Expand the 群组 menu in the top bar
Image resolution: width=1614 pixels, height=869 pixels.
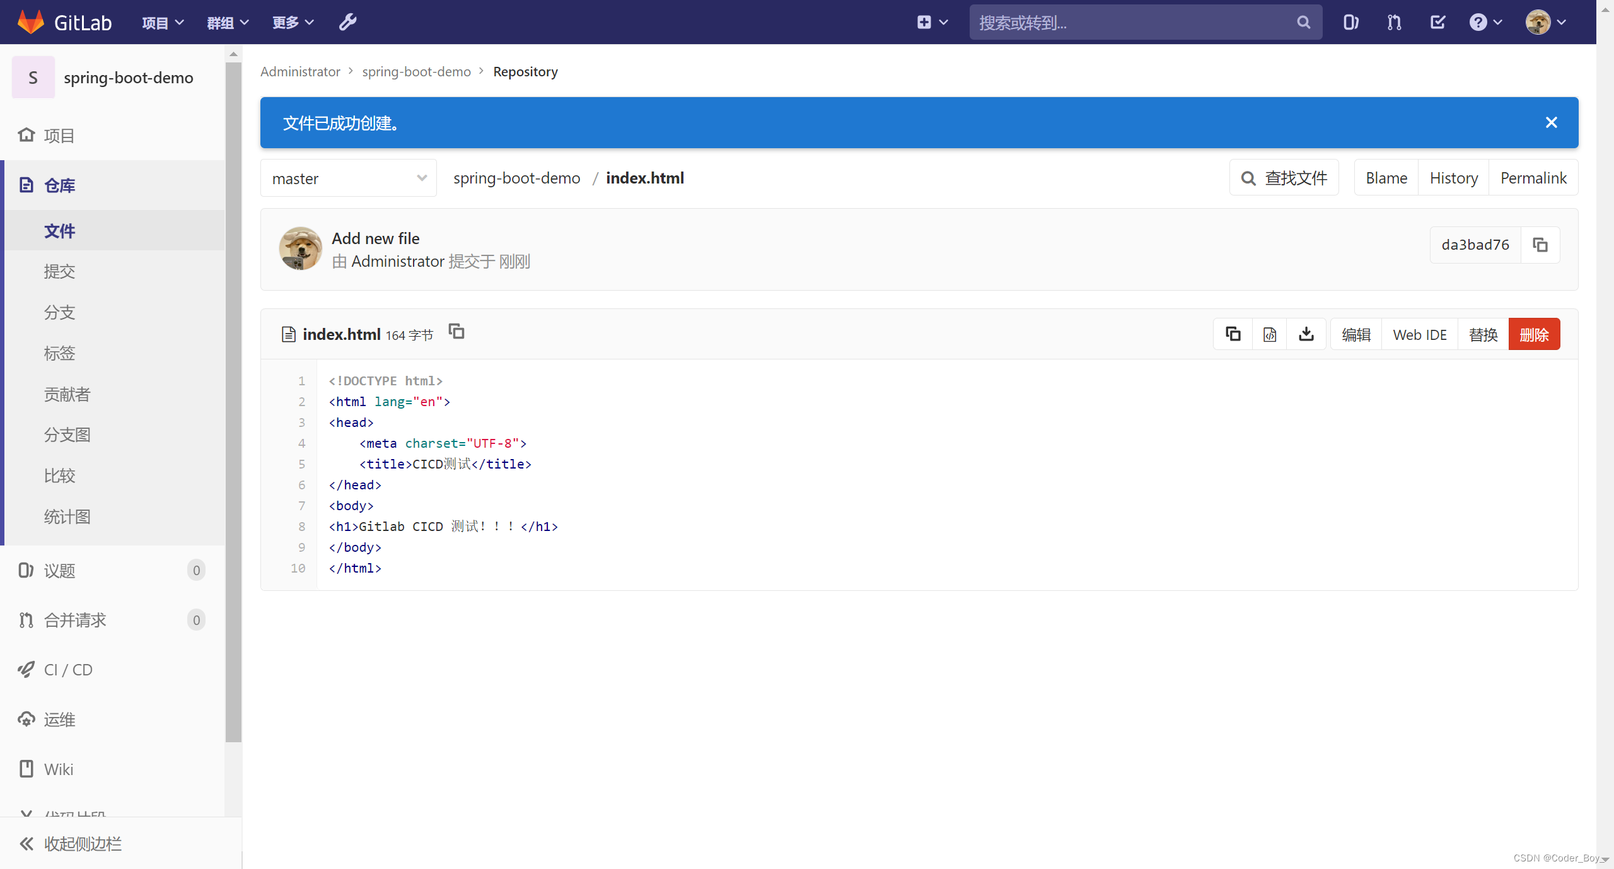tap(228, 23)
